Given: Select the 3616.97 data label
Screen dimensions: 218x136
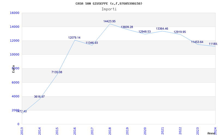Looking at the screenshot, I should coord(39,97).
